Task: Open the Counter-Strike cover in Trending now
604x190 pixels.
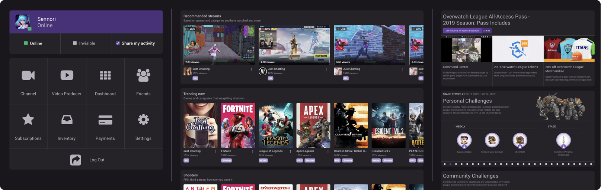Action: click(x=351, y=125)
